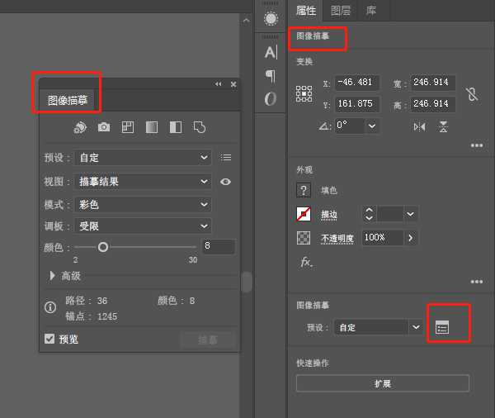Click the flip vertical icon

[x=443, y=126]
